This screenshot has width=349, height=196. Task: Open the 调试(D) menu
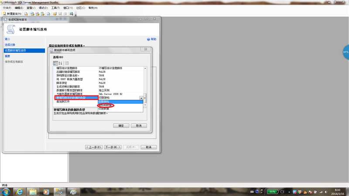point(43,8)
